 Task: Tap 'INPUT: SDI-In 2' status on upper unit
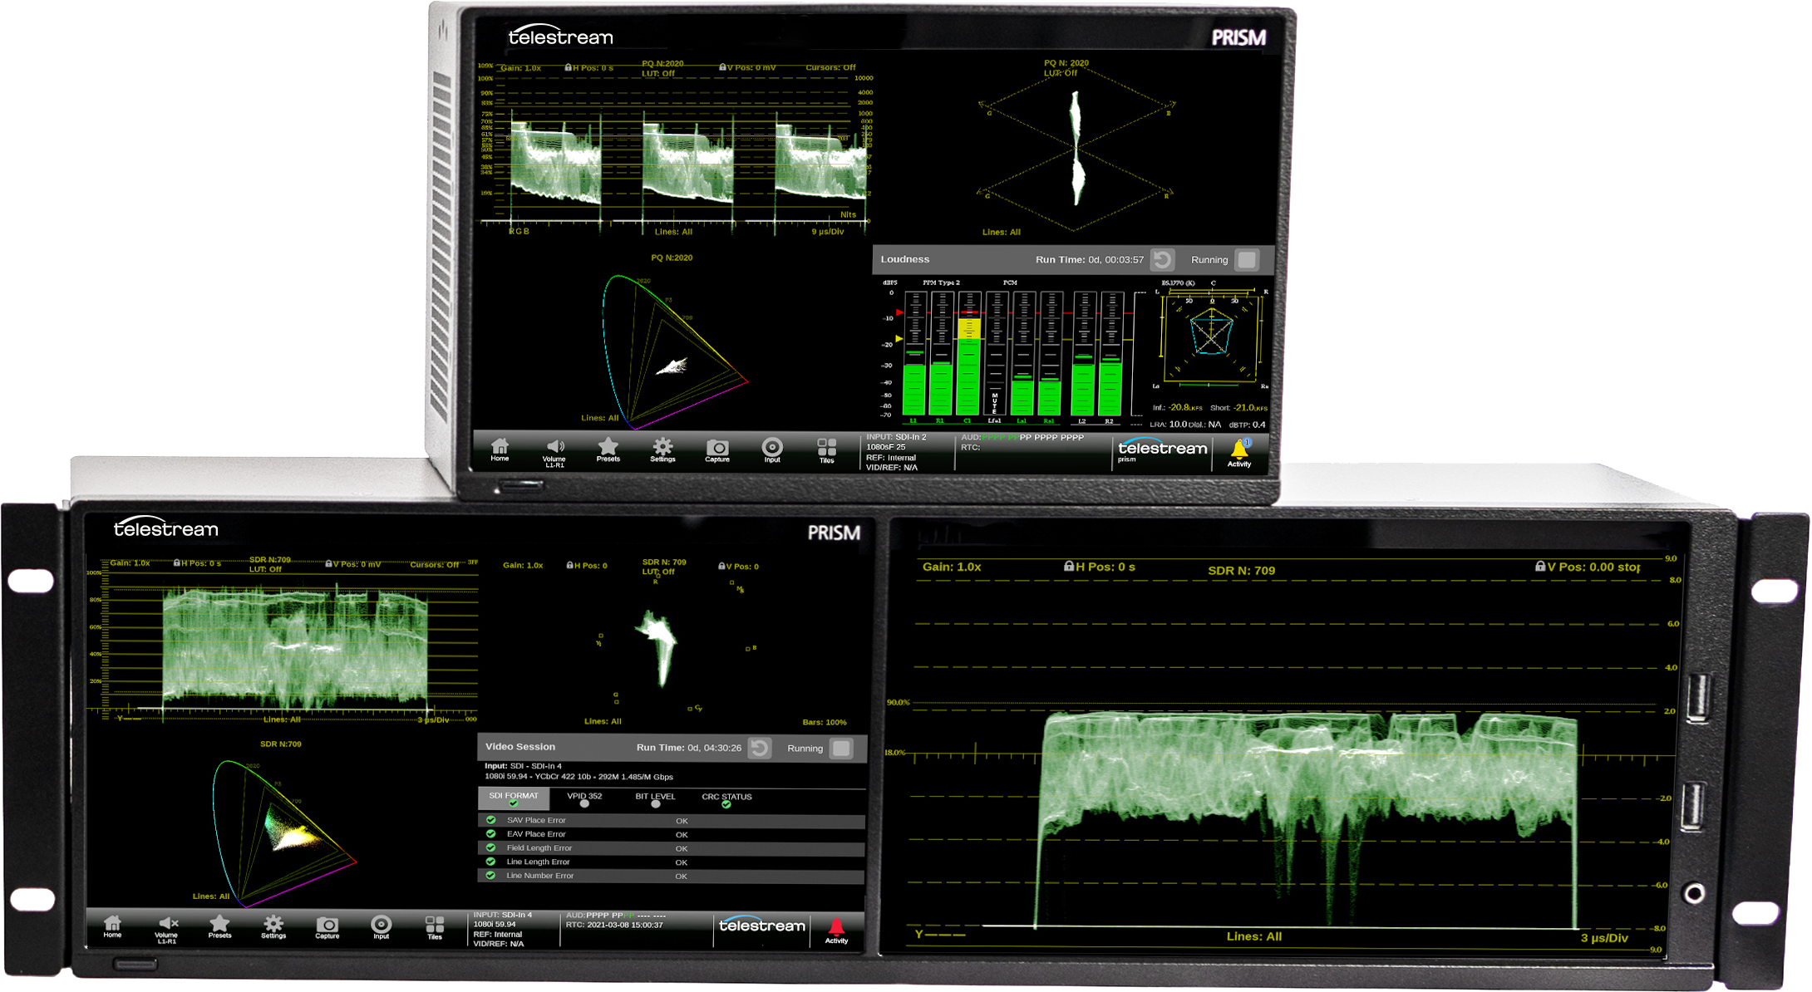pyautogui.click(x=896, y=437)
